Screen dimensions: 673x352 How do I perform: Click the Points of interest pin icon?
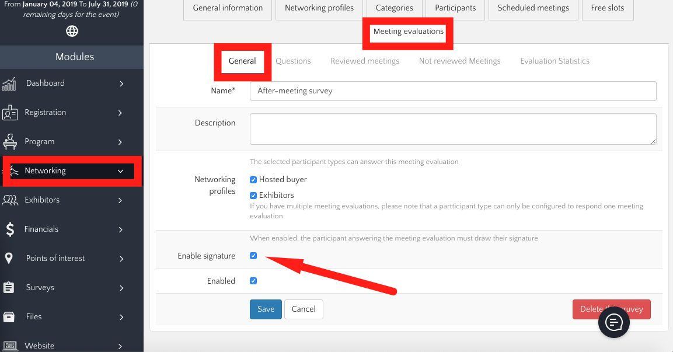coord(9,259)
